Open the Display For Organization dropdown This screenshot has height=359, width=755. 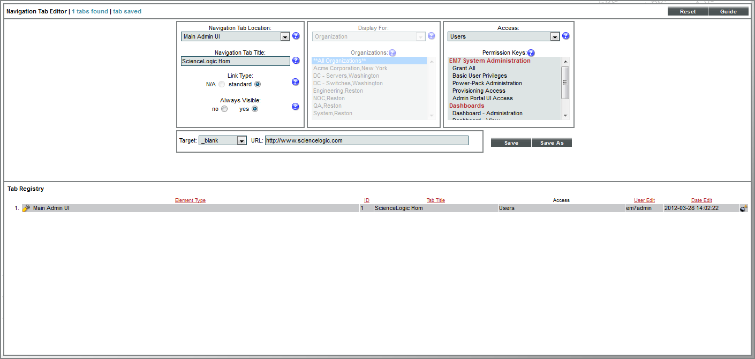(369, 36)
